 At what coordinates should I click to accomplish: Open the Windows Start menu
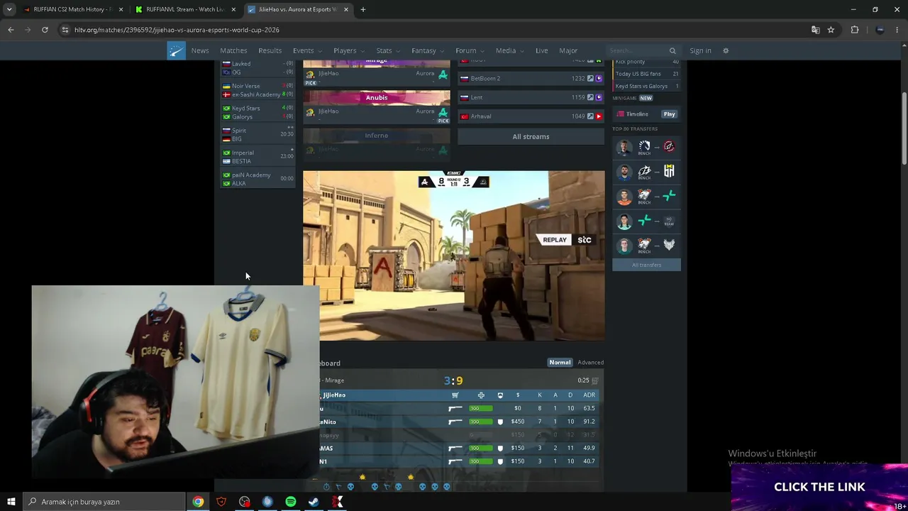tap(11, 502)
